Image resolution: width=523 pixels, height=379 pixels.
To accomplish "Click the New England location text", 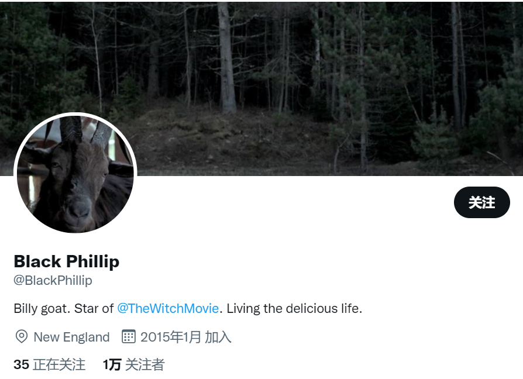I will (71, 337).
